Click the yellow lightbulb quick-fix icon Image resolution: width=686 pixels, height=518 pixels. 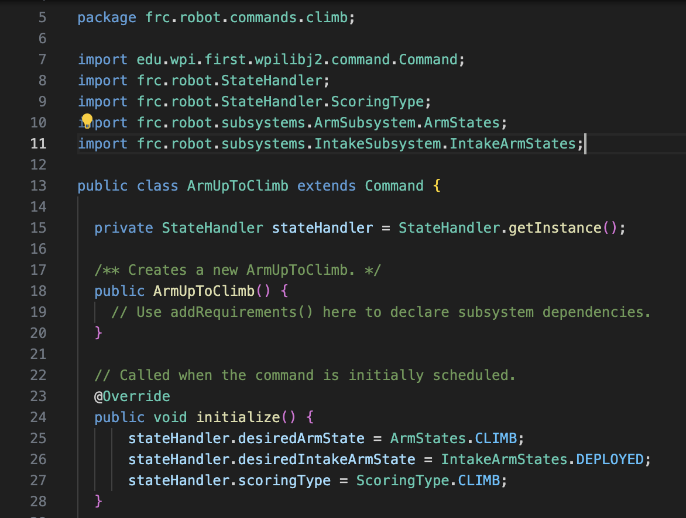87,121
